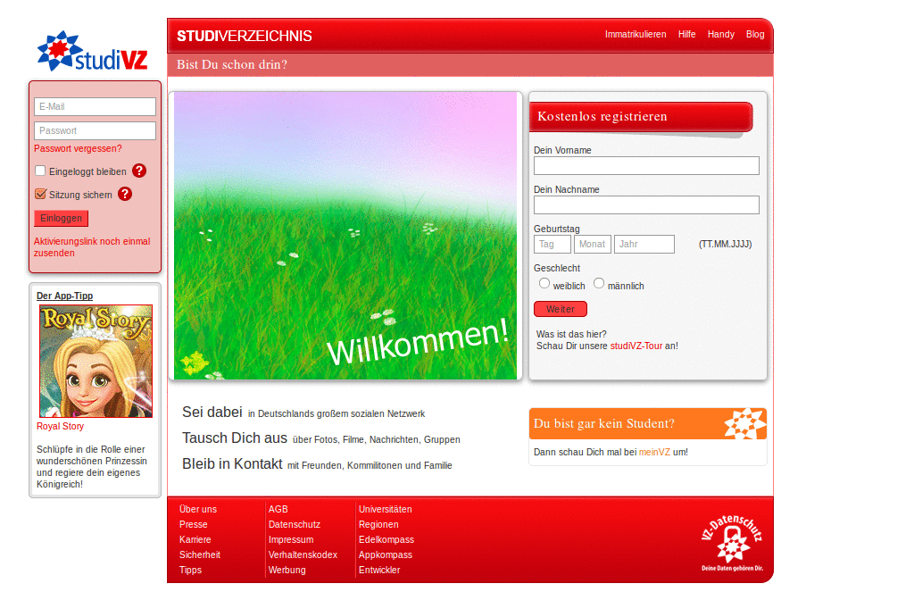Select the männlich radio button
The height and width of the screenshot is (592, 914).
599,283
